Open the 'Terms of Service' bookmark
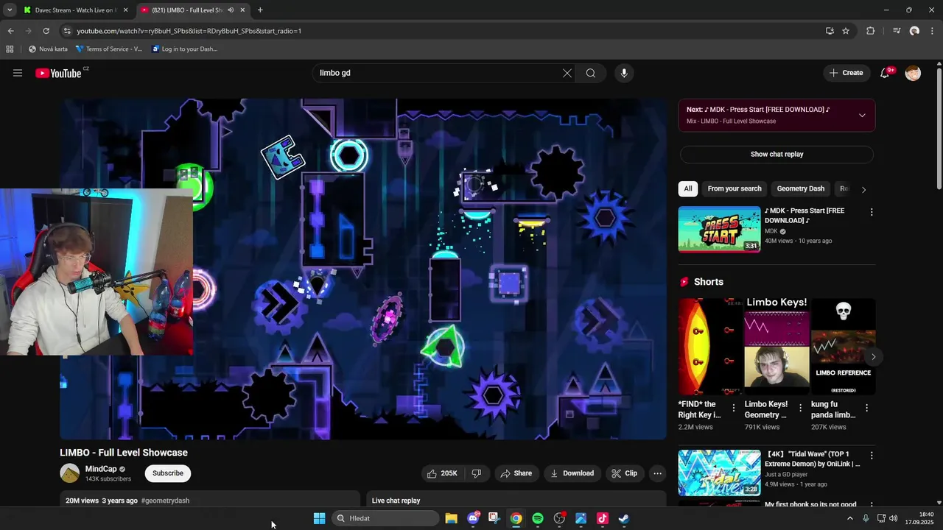Viewport: 943px width, 530px height. coord(109,49)
